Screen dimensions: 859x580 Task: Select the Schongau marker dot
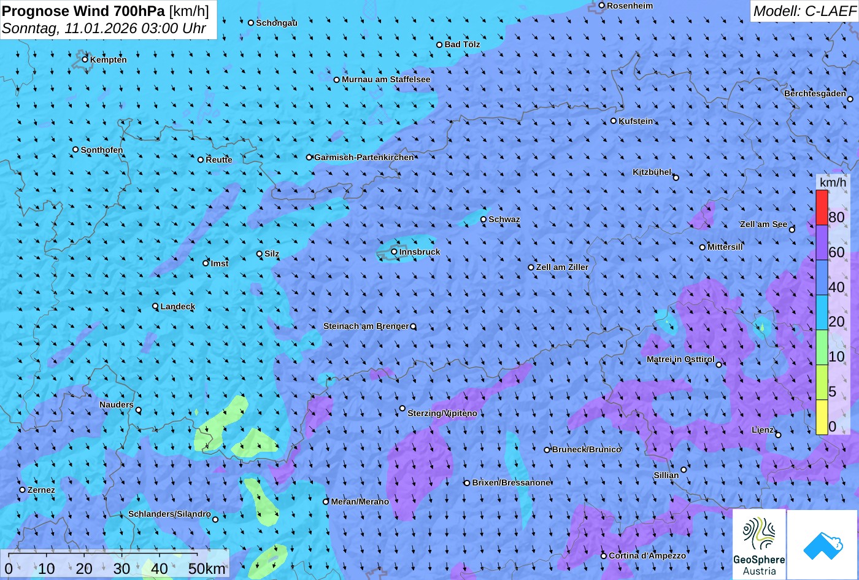[x=251, y=23]
